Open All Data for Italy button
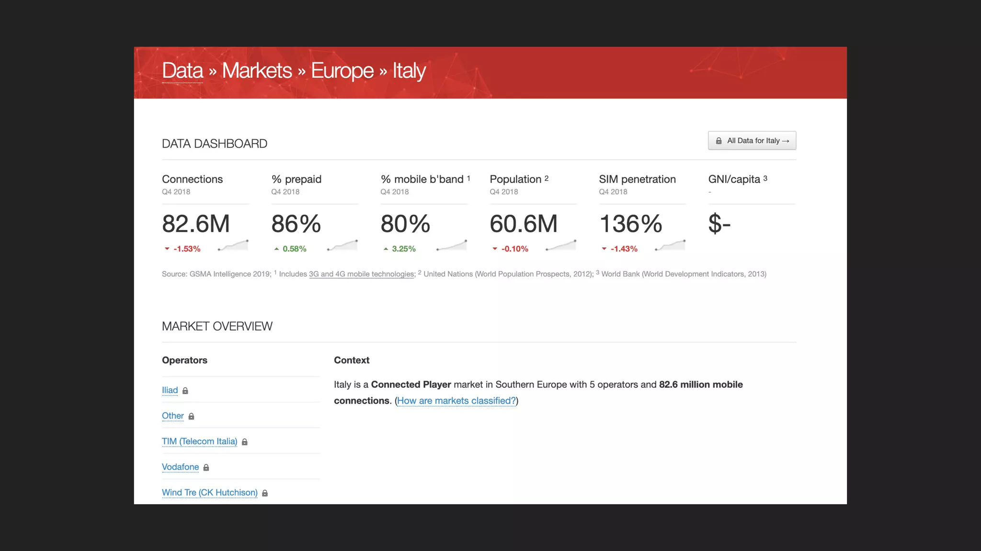Image resolution: width=981 pixels, height=551 pixels. click(x=752, y=141)
